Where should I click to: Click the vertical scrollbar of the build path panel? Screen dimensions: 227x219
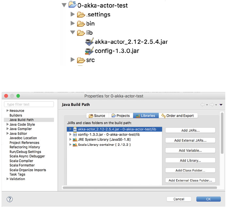[x=222, y=133]
